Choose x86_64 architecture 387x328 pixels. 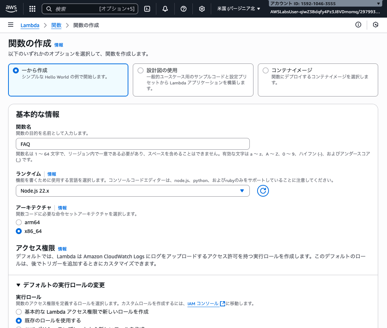[19, 231]
